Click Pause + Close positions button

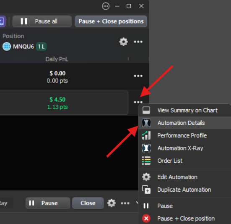click(111, 21)
